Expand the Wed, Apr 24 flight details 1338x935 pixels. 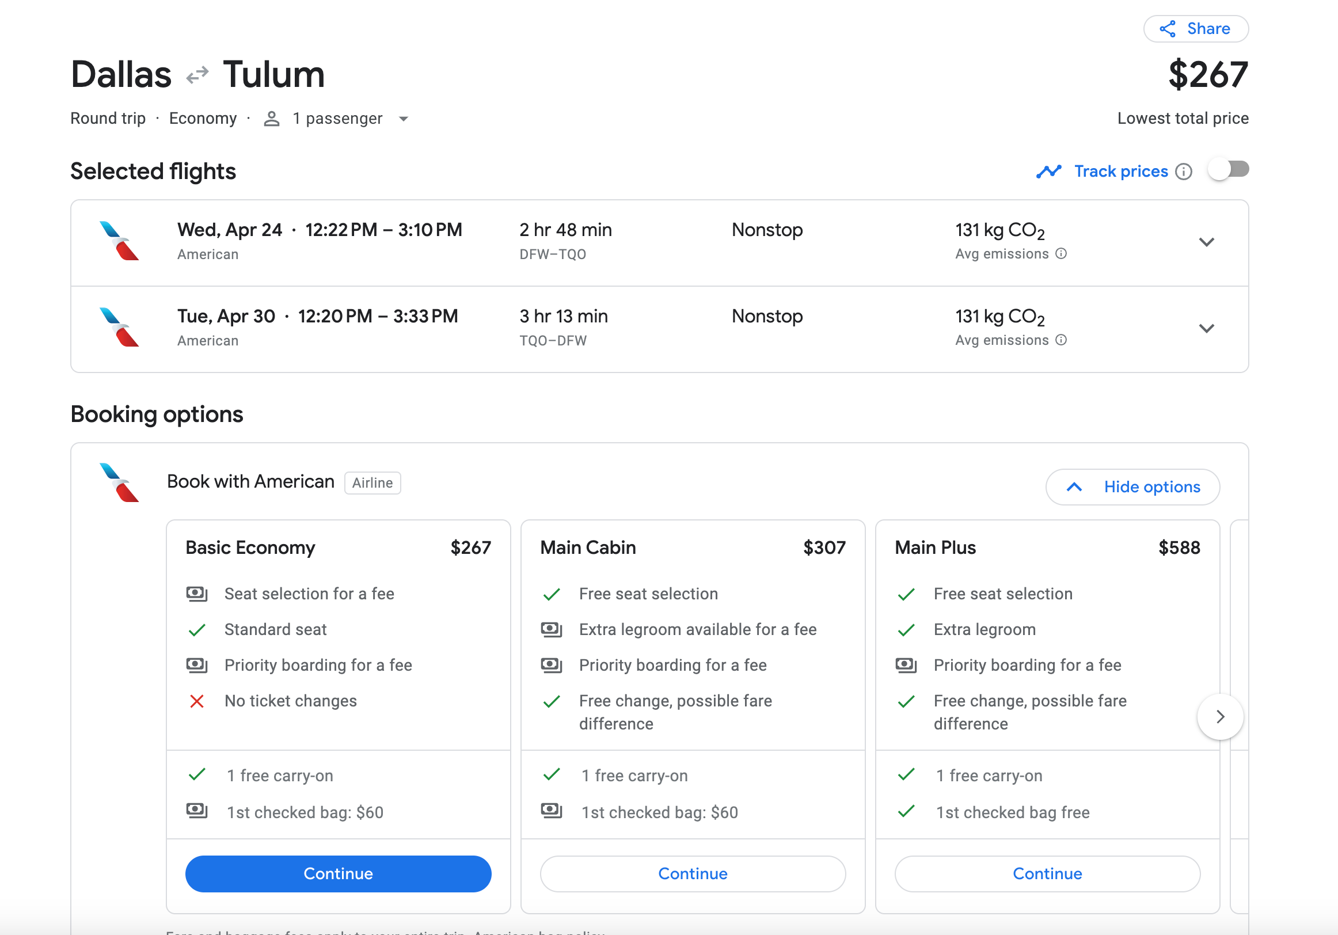[x=1206, y=242]
